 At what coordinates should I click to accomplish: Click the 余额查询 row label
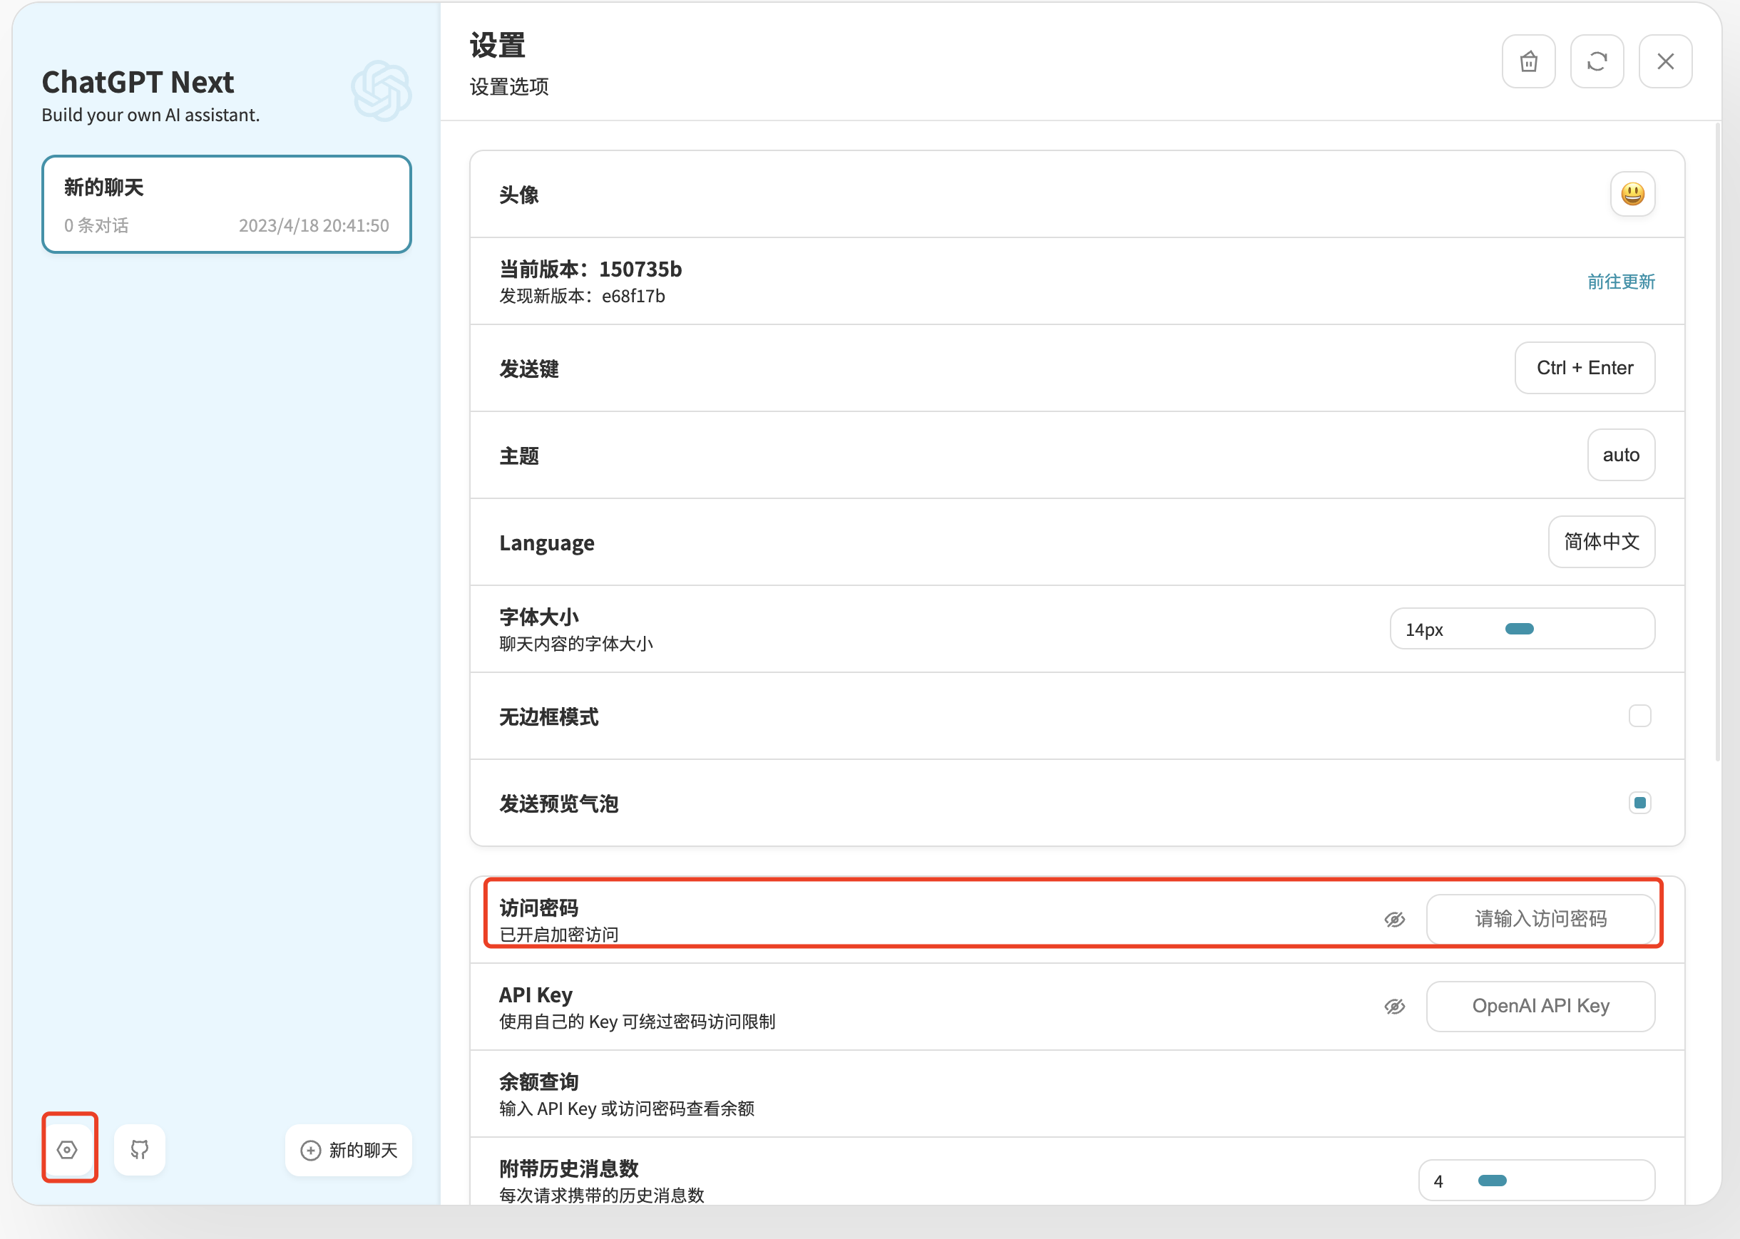pyautogui.click(x=539, y=1082)
